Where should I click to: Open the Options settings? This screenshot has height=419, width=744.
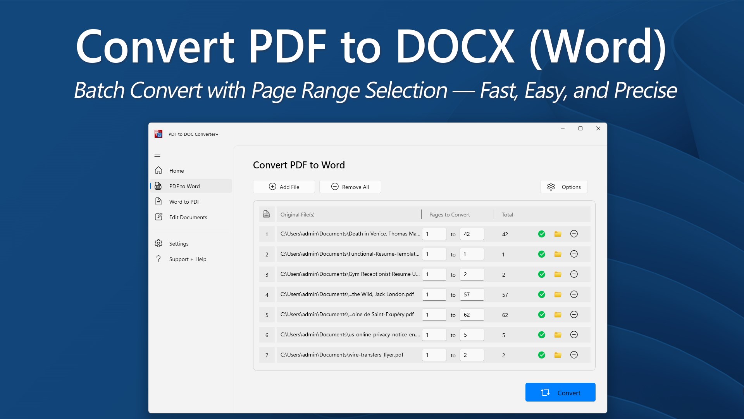(564, 187)
